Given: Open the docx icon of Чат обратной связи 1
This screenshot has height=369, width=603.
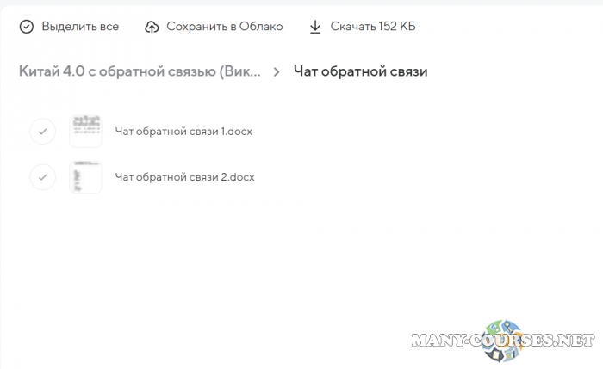Looking at the screenshot, I should 85,131.
